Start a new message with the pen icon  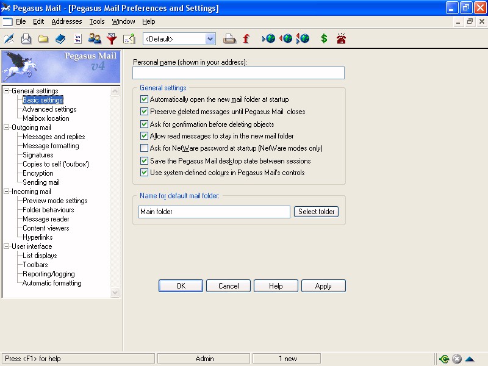pos(9,39)
